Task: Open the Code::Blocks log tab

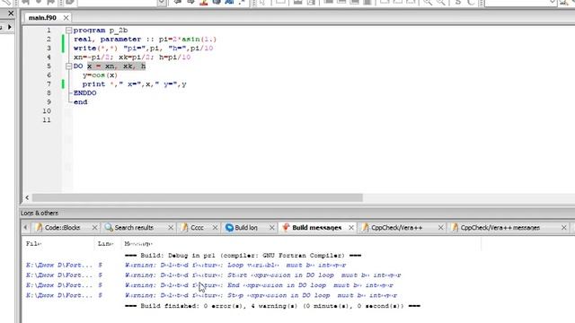Action: click(62, 227)
